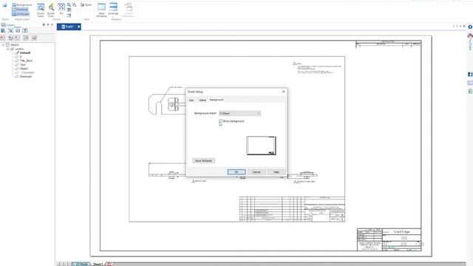The image size is (473, 266).
Task: Open Help from Sheet Setup dialog
Action: (276, 172)
